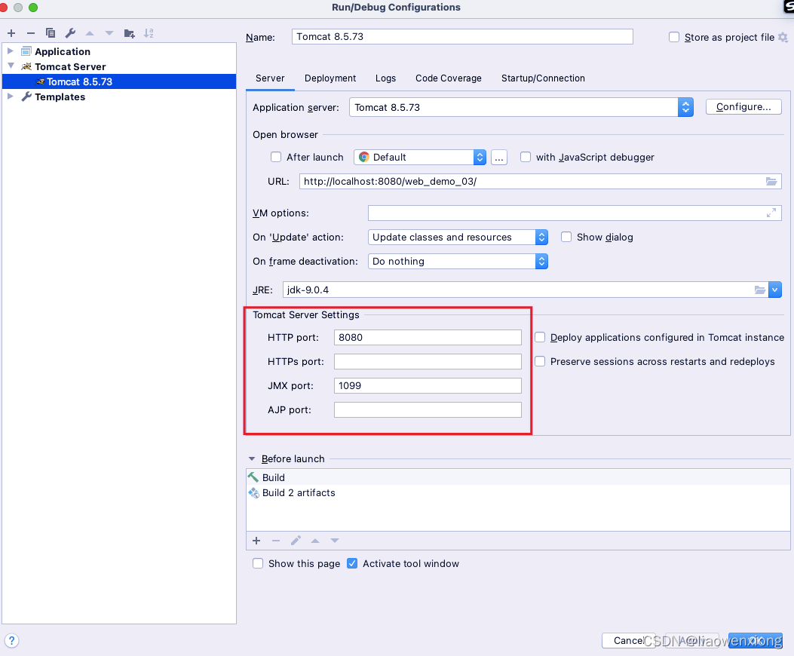This screenshot has width=794, height=656.
Task: Switch to the Code Coverage tab
Action: (x=448, y=78)
